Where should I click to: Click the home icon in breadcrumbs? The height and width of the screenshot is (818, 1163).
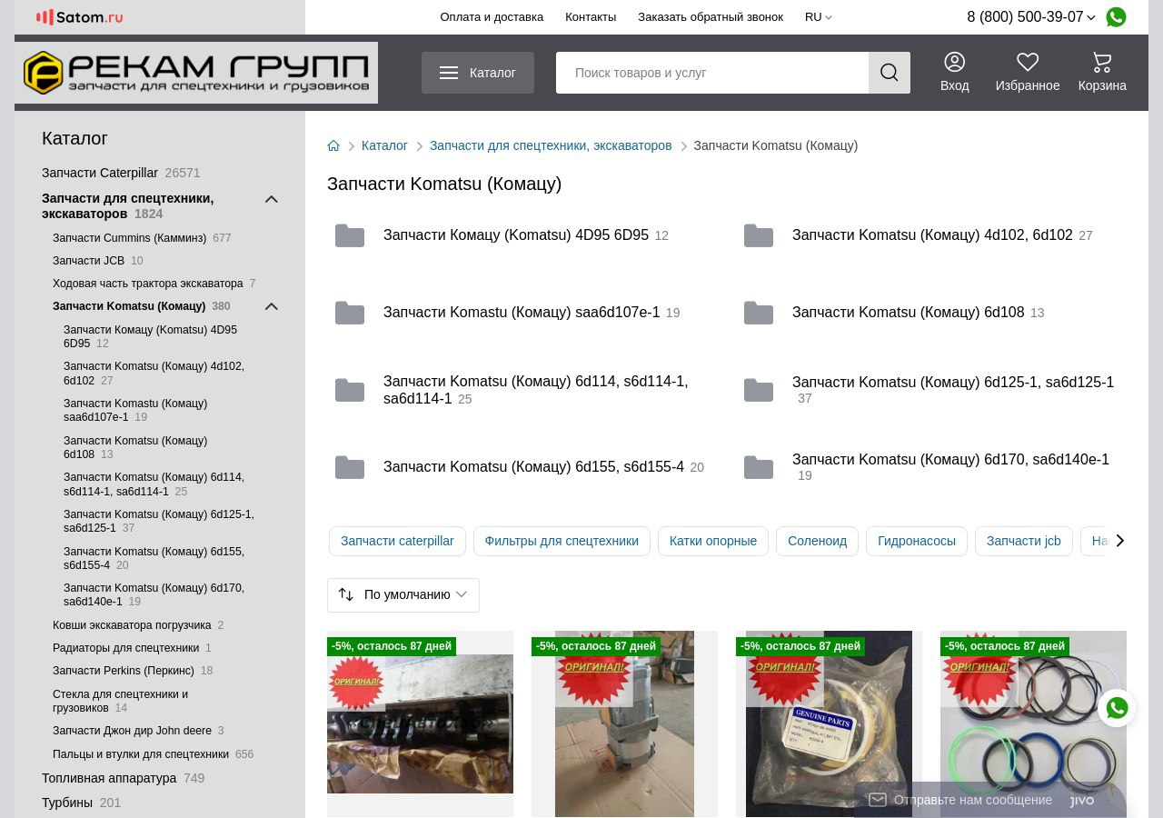[x=333, y=145]
